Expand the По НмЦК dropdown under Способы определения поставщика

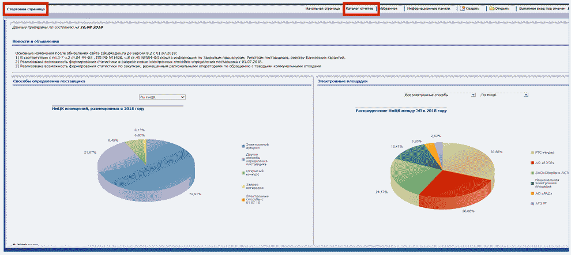pos(161,97)
